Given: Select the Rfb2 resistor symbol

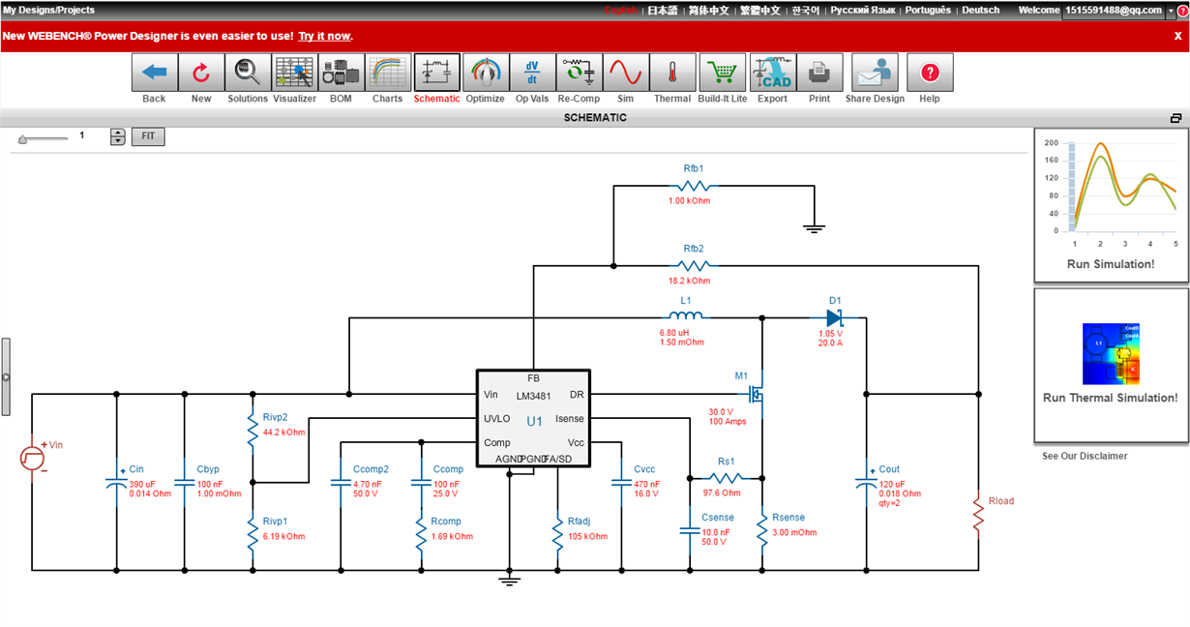Looking at the screenshot, I should tap(695, 265).
